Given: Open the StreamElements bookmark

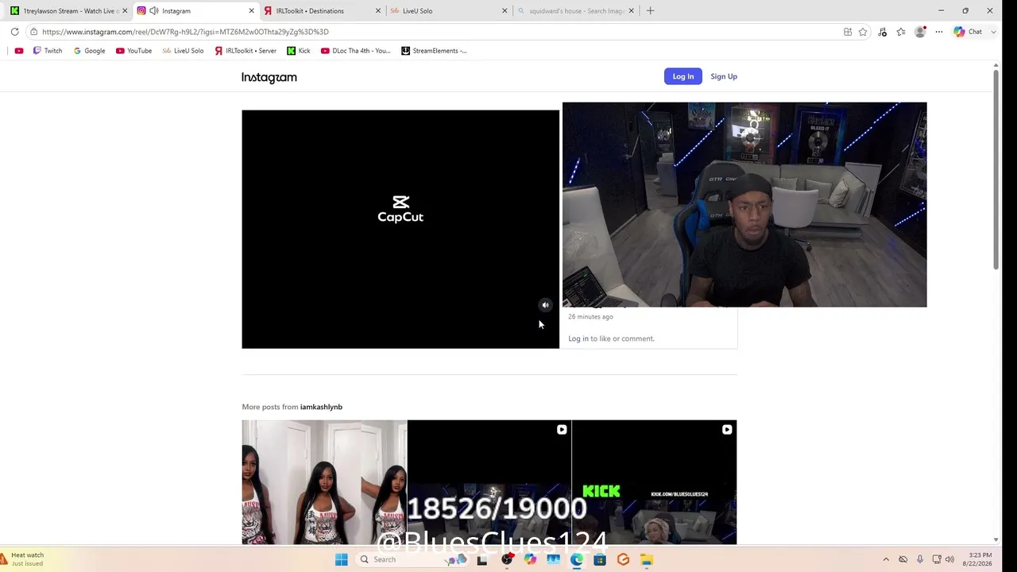Looking at the screenshot, I should 434,51.
